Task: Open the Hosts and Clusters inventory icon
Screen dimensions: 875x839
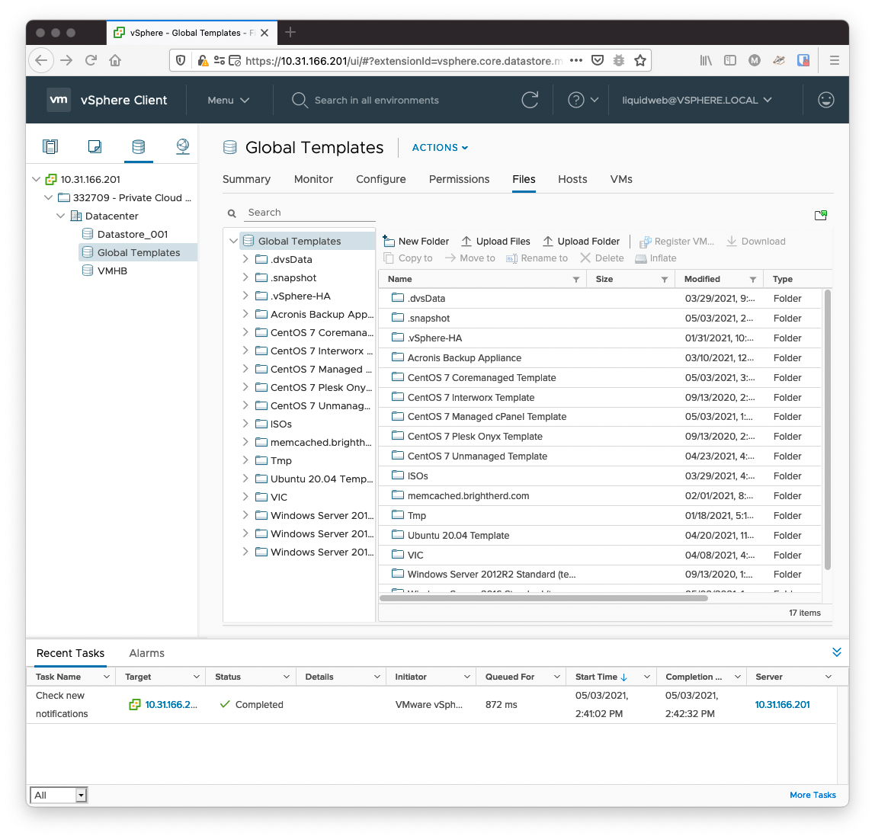Action: (50, 146)
